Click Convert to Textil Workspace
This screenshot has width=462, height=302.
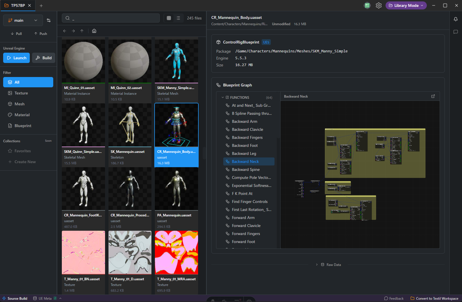(434, 299)
